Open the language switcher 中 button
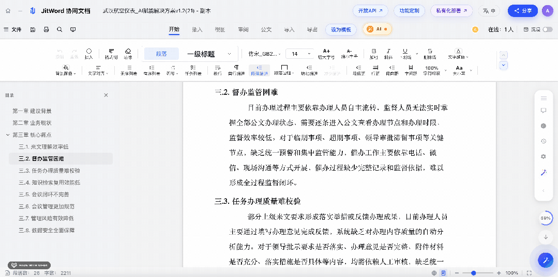Screen dimensions: 558x277 [x=489, y=11]
